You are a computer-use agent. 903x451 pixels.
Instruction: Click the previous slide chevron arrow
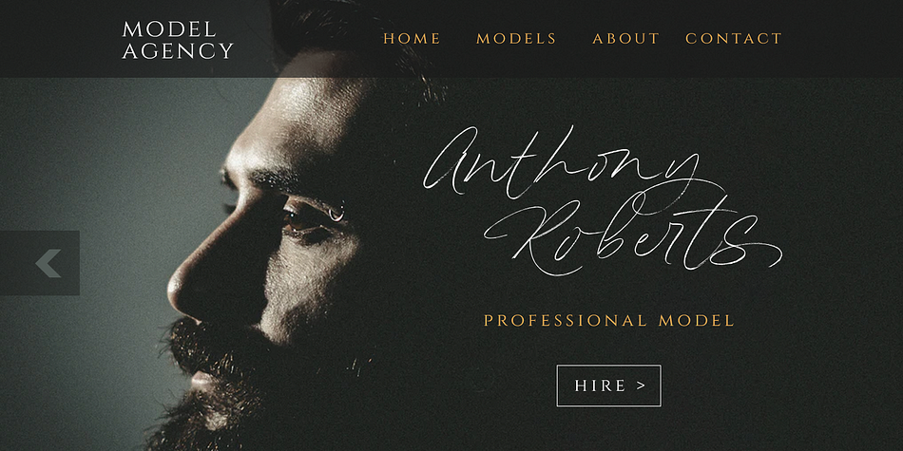tap(48, 263)
